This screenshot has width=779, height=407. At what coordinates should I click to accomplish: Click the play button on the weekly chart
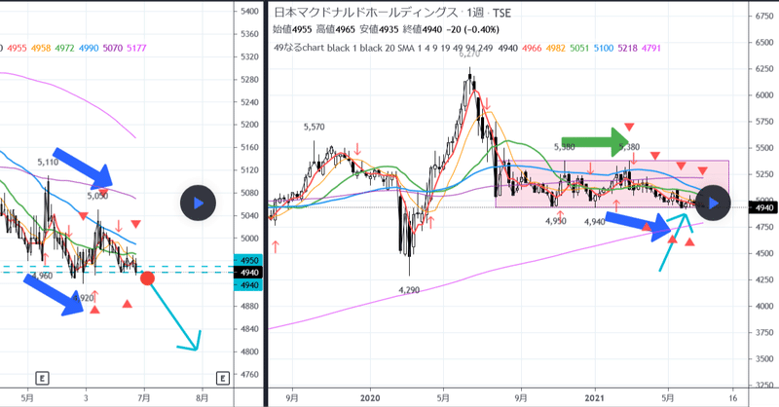[x=713, y=203]
